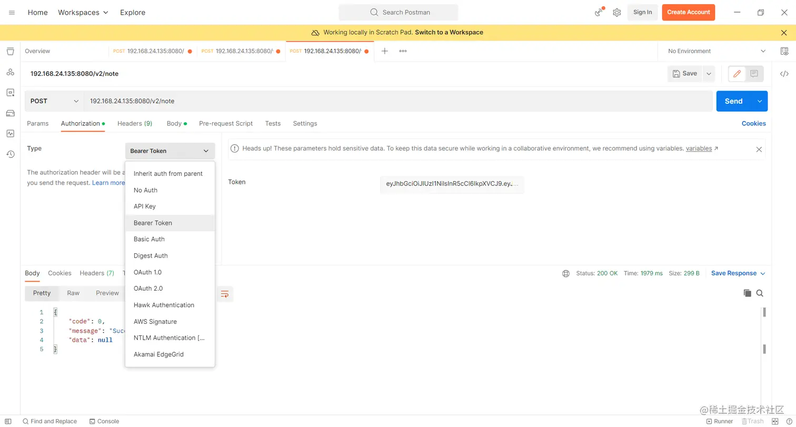
Task: Switch to edit mode pencil icon
Action: click(x=737, y=74)
